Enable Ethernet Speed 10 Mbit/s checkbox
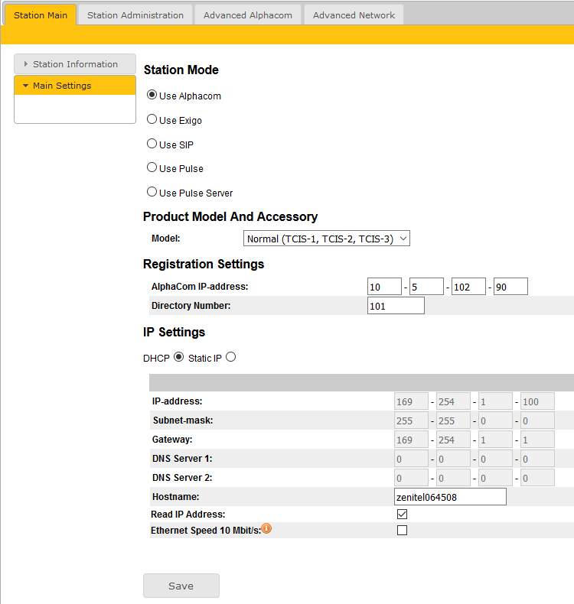Screen dimensions: 574x604 coord(402,530)
